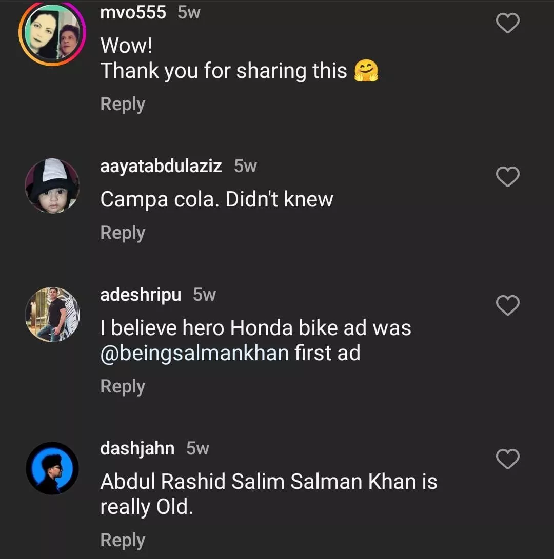Screen dimensions: 554x559
Task: Select the 'Thank you for sharing this' text
Action: click(224, 71)
